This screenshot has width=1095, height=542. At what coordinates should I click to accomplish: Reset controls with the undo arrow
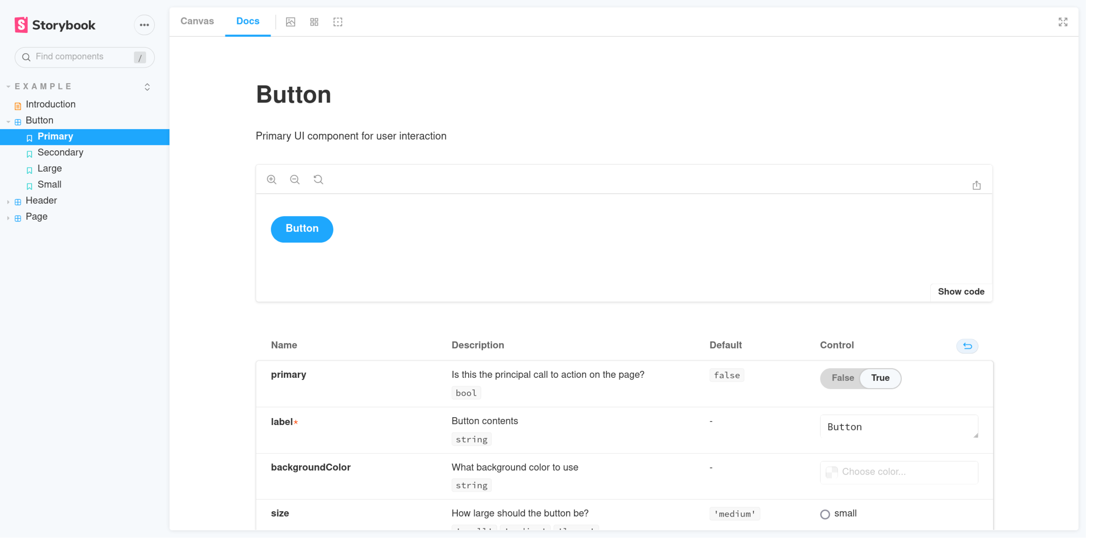point(967,346)
